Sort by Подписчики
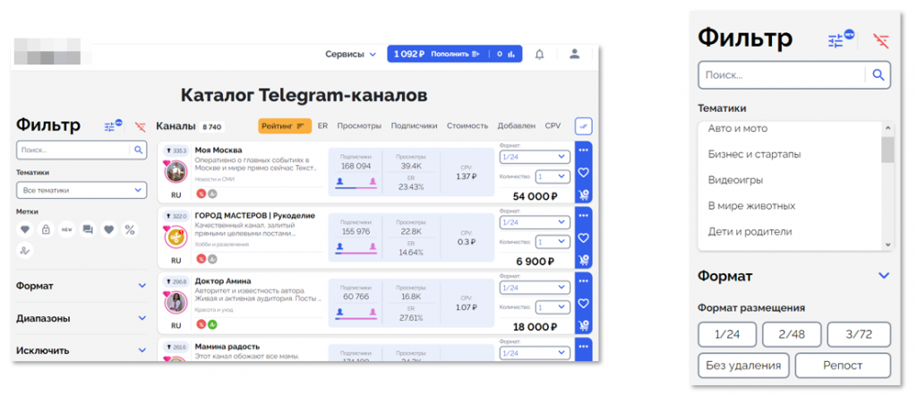Image resolution: width=917 pixels, height=396 pixels. click(x=414, y=125)
